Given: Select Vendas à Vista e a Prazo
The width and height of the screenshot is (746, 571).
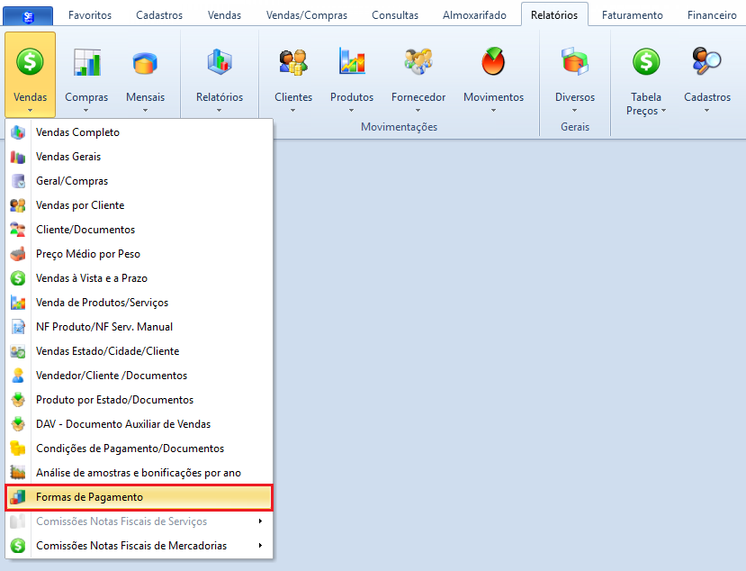Looking at the screenshot, I should 92,278.
